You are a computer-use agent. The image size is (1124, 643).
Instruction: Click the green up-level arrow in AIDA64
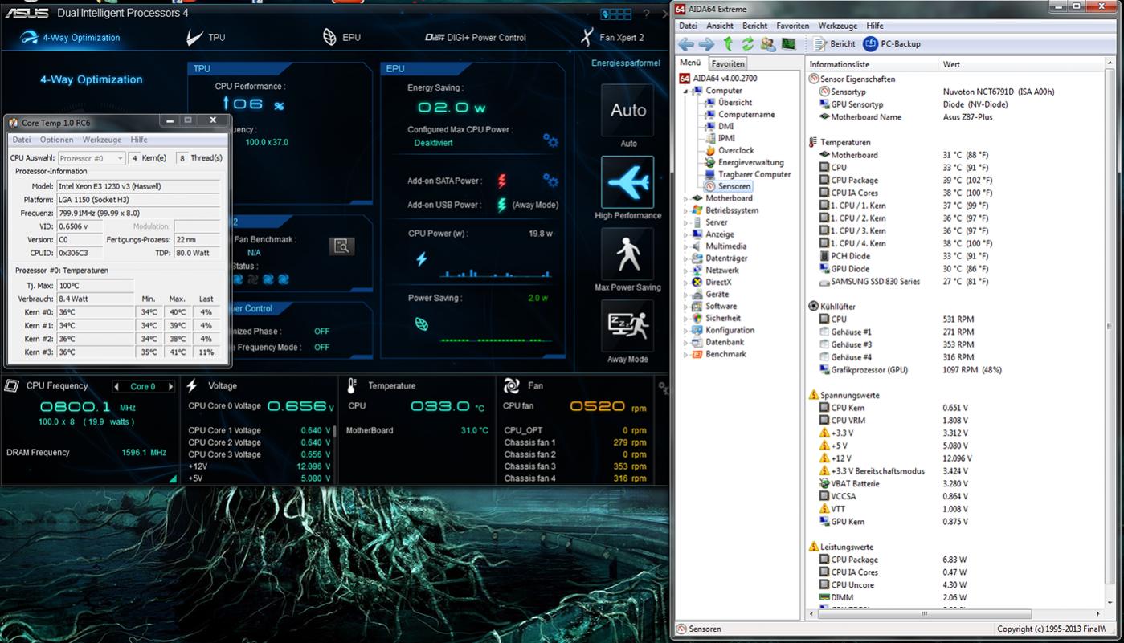click(728, 43)
